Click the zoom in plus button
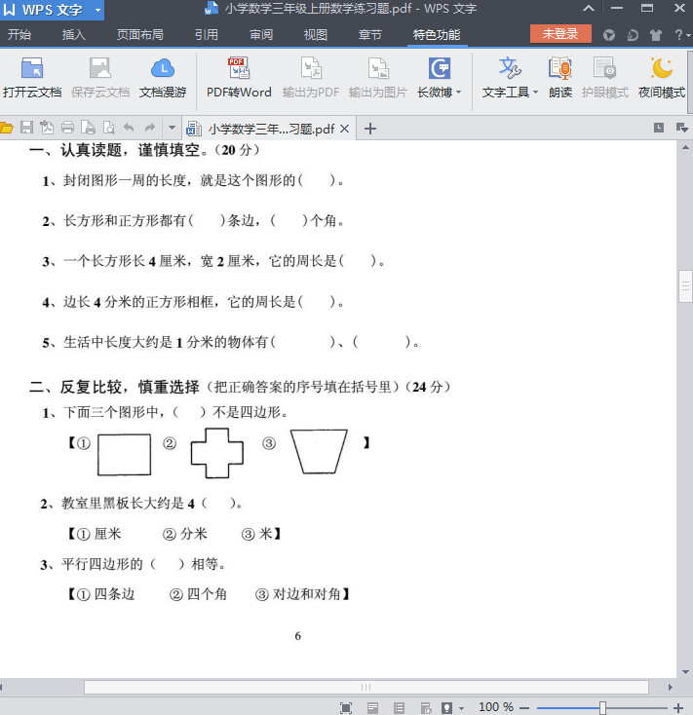Screen dimensions: 693x715 (x=678, y=708)
